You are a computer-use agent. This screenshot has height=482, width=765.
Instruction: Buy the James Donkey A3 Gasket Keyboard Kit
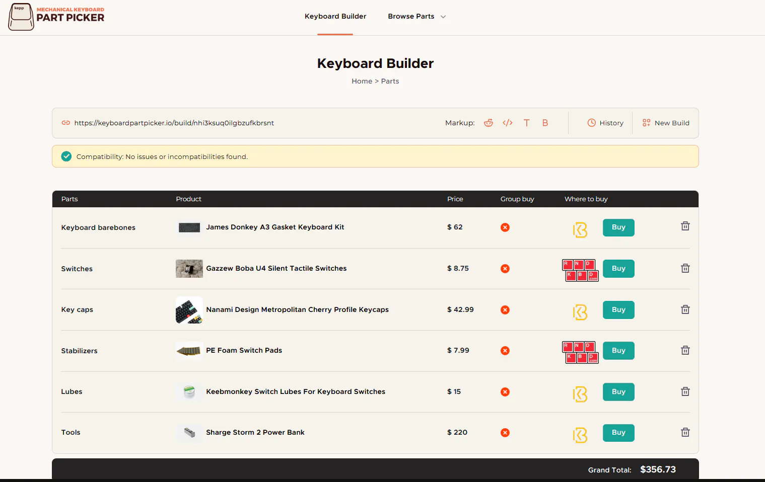(618, 227)
